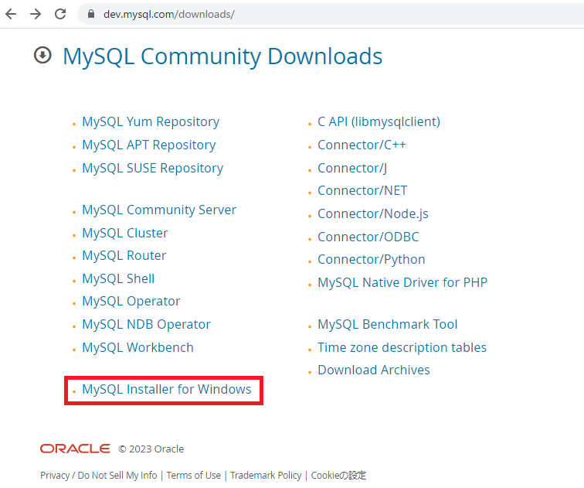Click the download circle icon by title
The image size is (584, 488).
[x=42, y=55]
